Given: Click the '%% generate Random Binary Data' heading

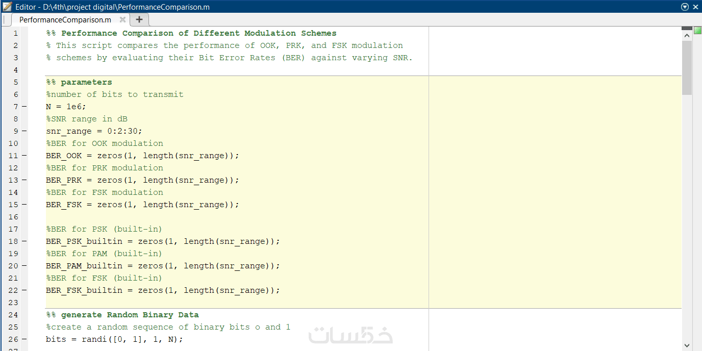Looking at the screenshot, I should click(x=122, y=315).
